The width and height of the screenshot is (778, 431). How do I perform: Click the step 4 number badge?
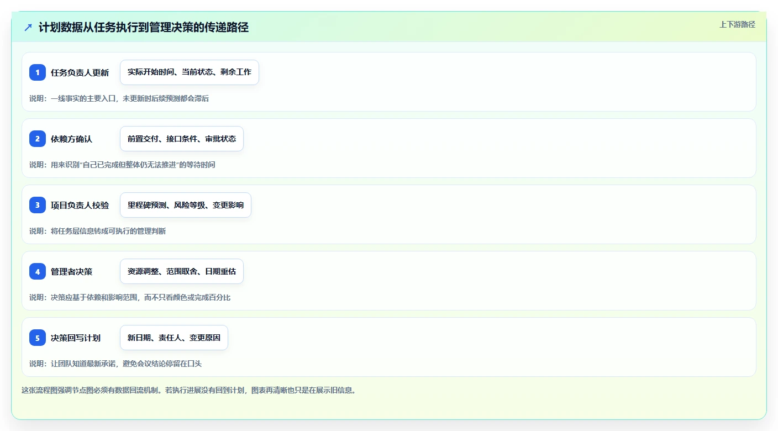point(38,271)
